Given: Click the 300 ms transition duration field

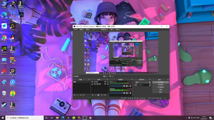Looking at the screenshot, I should [143, 85].
